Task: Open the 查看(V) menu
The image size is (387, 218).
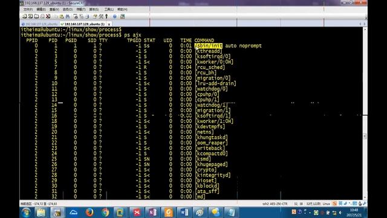Action: pos(54,10)
